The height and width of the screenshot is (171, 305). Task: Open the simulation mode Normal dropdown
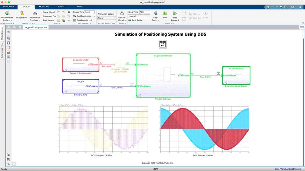pyautogui.click(x=139, y=16)
